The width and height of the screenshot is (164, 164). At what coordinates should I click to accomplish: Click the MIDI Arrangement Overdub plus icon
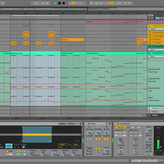click(x=70, y=3)
